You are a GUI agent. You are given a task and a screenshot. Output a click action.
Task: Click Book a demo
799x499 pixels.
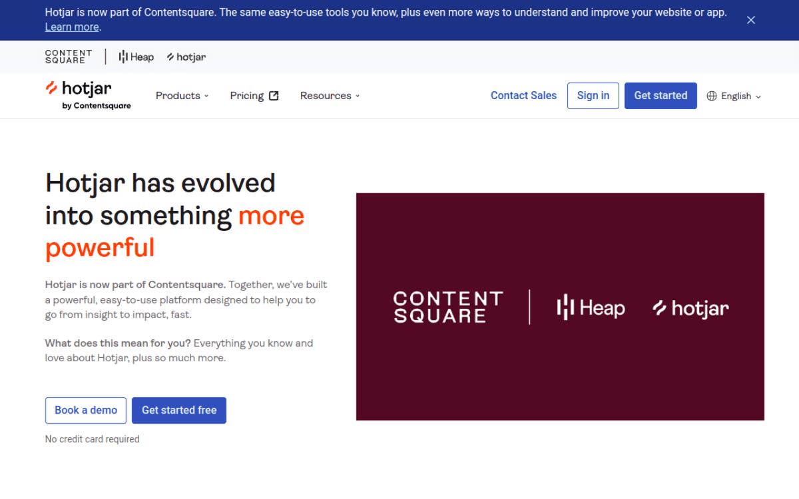(85, 410)
